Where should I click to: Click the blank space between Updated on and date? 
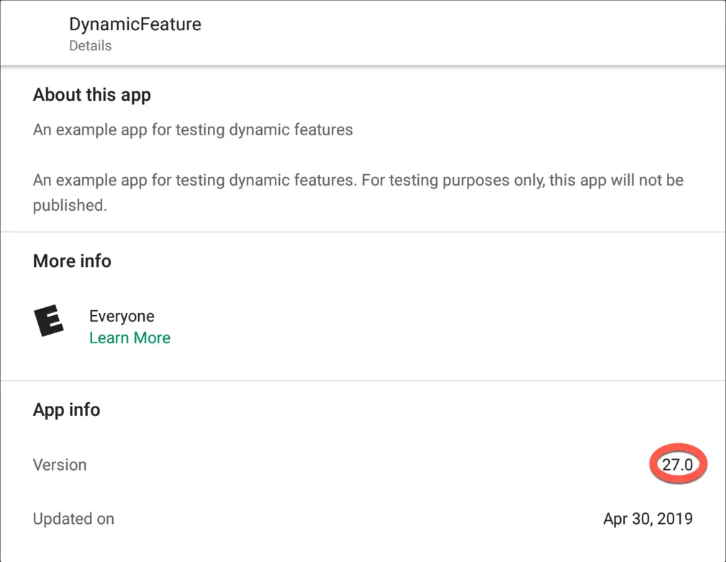(360, 519)
